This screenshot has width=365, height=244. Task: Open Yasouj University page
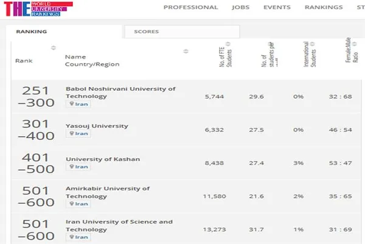pos(97,126)
